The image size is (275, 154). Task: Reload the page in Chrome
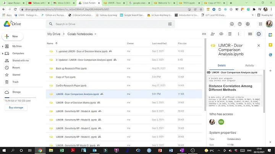coord(15,9)
